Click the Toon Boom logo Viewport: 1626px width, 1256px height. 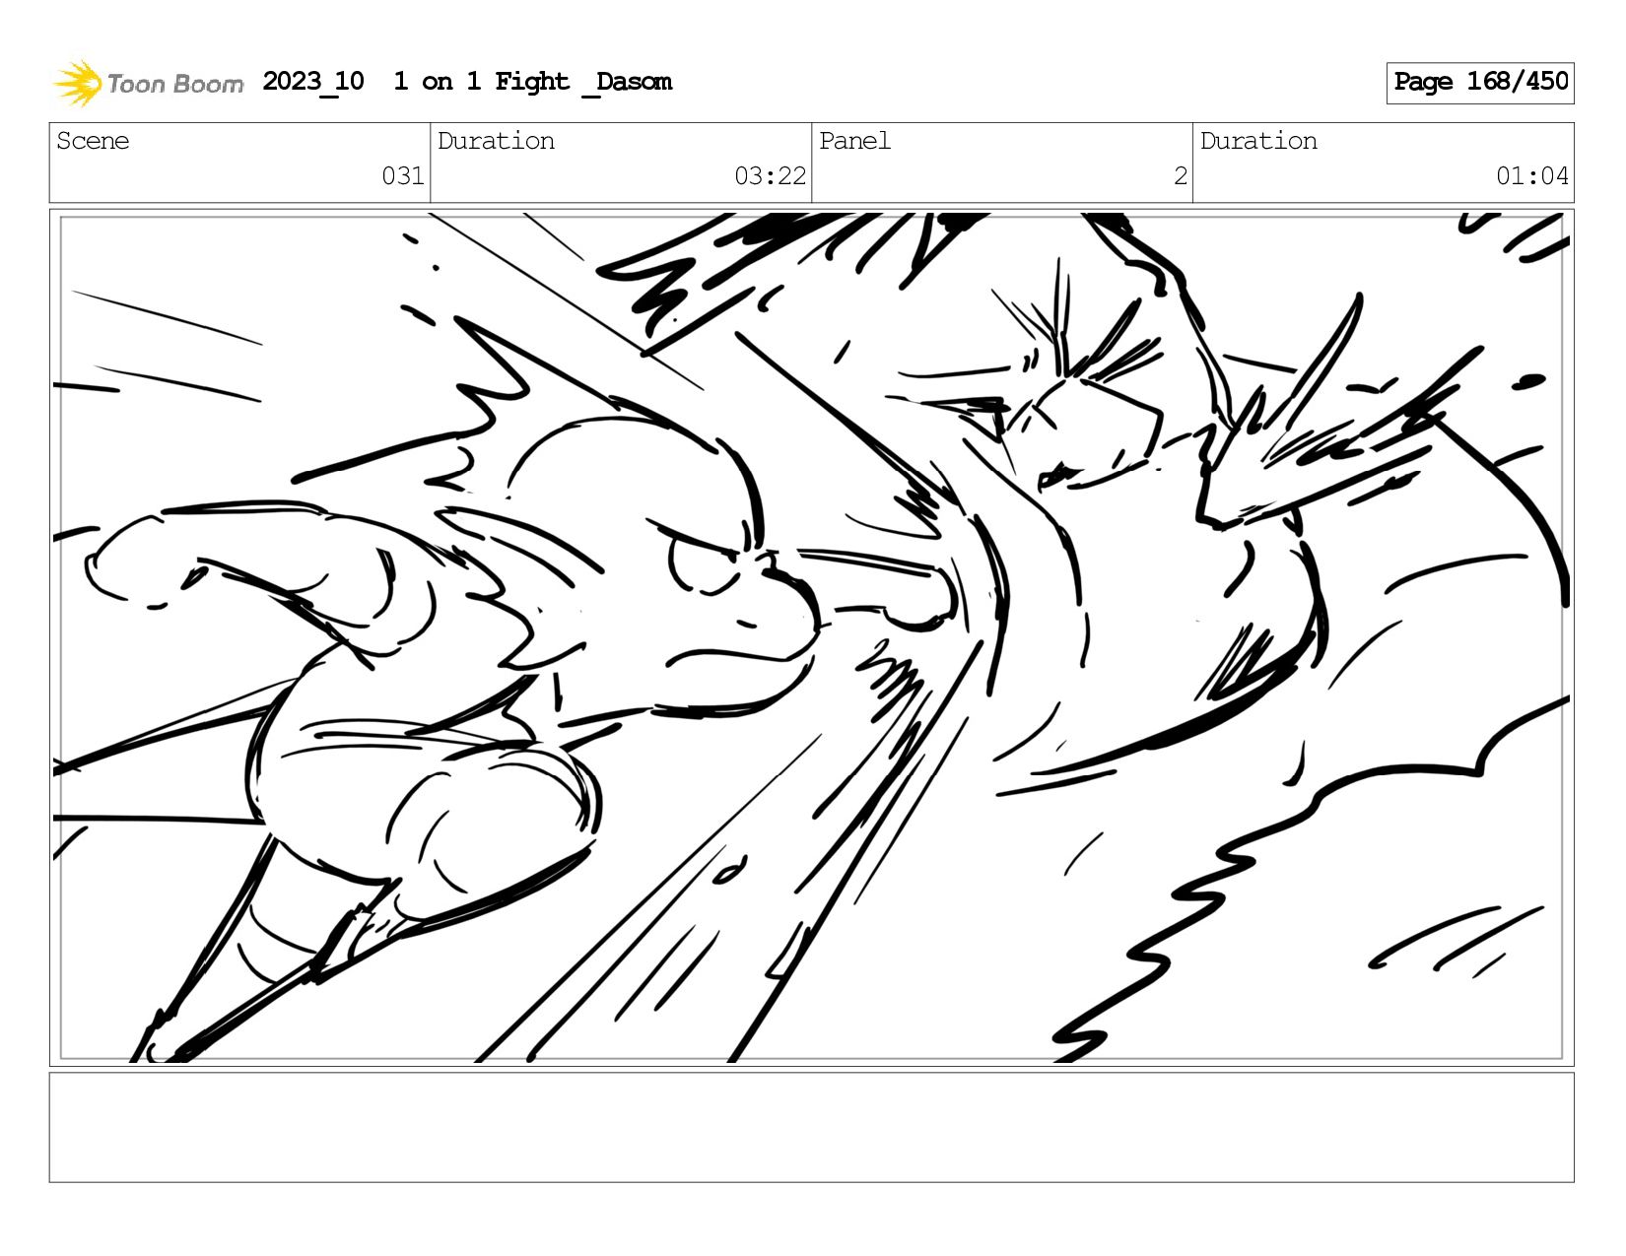(148, 83)
